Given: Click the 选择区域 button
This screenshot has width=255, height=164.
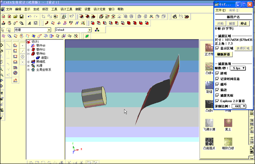Looking at the screenshot, I should pyautogui.click(x=243, y=48).
